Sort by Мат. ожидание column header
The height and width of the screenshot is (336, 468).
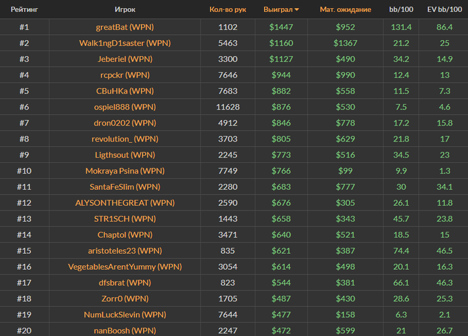(x=346, y=9)
